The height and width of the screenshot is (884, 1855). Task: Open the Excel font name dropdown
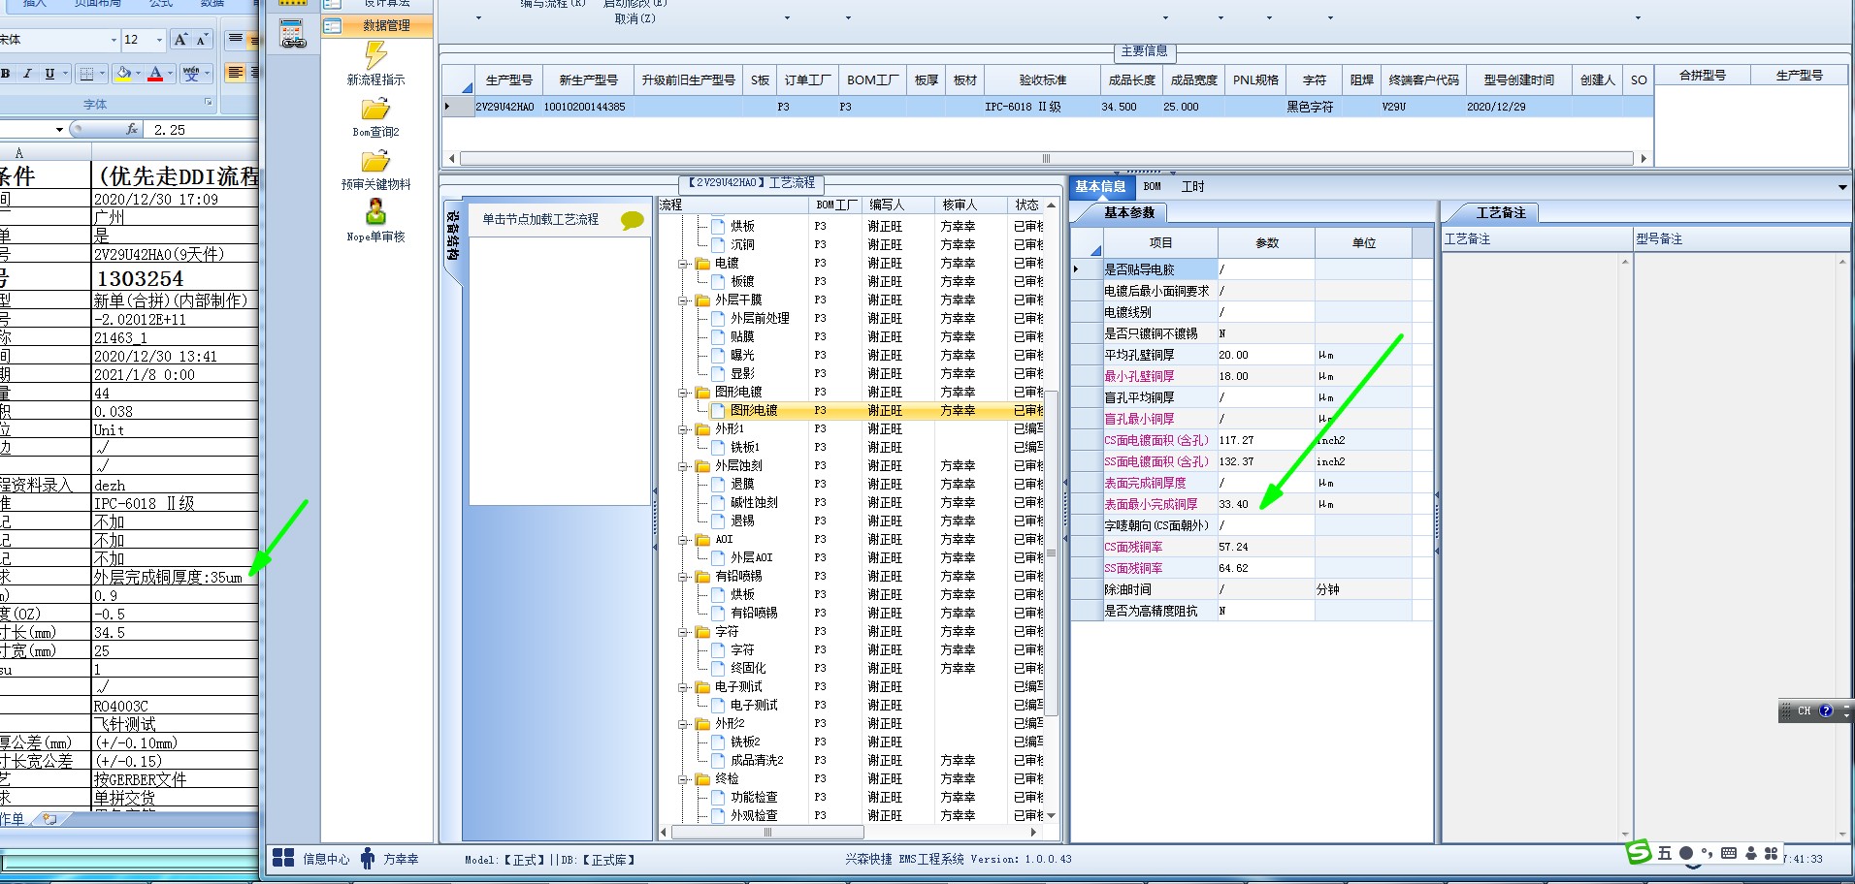point(114,40)
